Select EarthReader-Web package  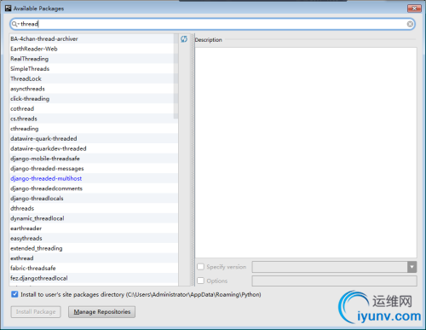pos(94,49)
